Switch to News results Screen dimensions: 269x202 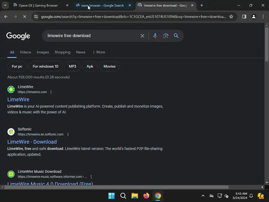click(81, 52)
